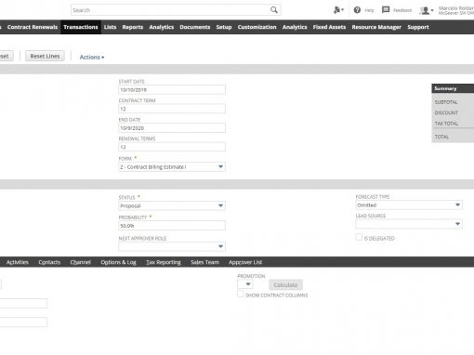Click the SUBTOTAL label in Summary

[x=446, y=102]
